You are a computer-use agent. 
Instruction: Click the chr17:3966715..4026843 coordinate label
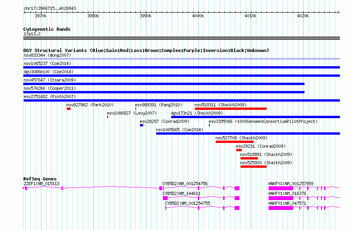point(50,8)
